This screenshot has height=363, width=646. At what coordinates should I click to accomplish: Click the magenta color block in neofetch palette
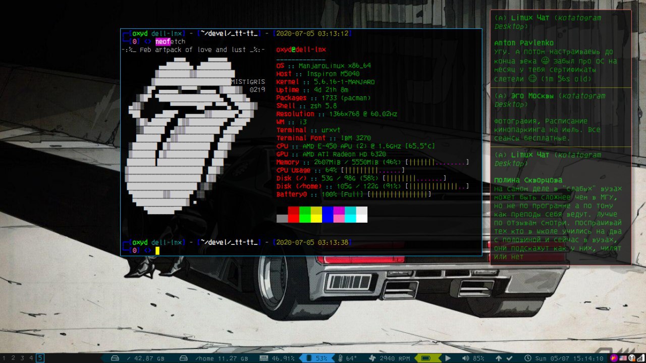(339, 215)
